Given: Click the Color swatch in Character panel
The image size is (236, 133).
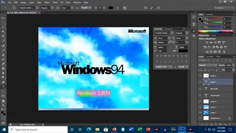Looking at the screenshot, I should point(183,51).
